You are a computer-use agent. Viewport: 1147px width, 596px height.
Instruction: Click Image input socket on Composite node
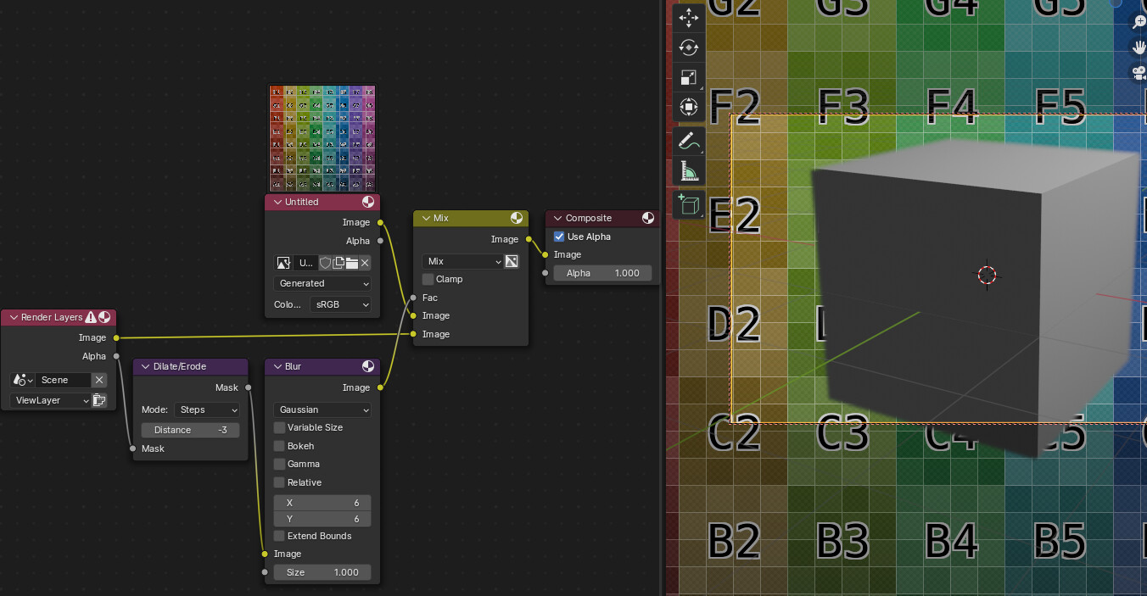point(546,254)
